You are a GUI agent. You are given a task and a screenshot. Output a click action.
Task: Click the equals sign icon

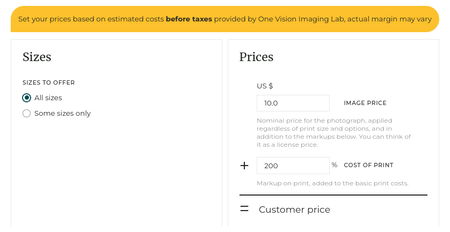coord(244,209)
